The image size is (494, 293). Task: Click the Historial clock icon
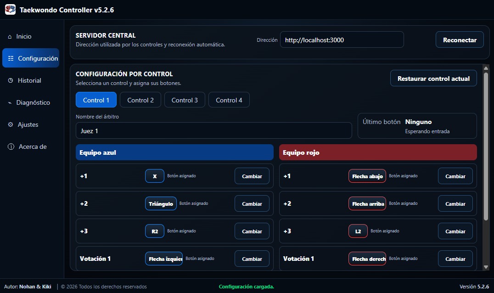pyautogui.click(x=11, y=80)
